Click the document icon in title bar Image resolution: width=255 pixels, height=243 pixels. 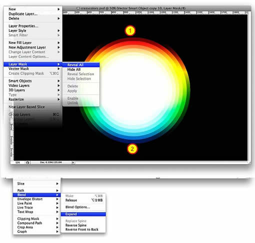tap(78, 8)
